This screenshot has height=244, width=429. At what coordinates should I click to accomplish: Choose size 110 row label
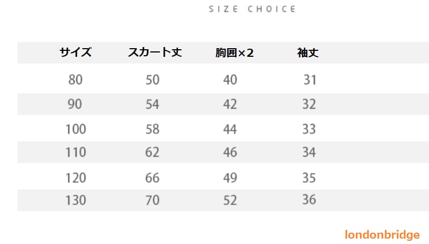(x=76, y=152)
